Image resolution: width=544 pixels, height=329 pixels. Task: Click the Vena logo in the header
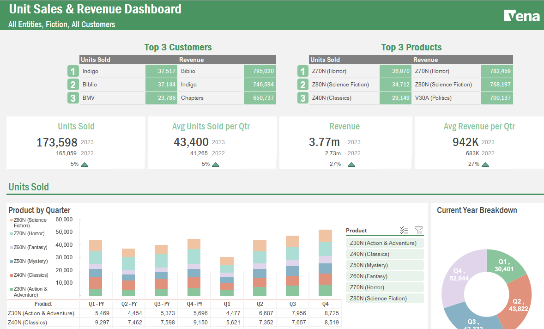pos(523,16)
